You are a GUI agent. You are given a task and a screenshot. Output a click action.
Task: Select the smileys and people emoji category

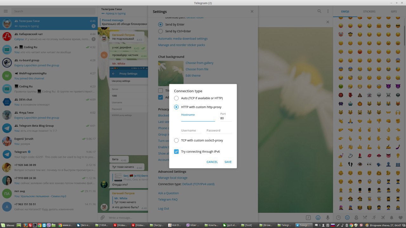[x=347, y=218]
